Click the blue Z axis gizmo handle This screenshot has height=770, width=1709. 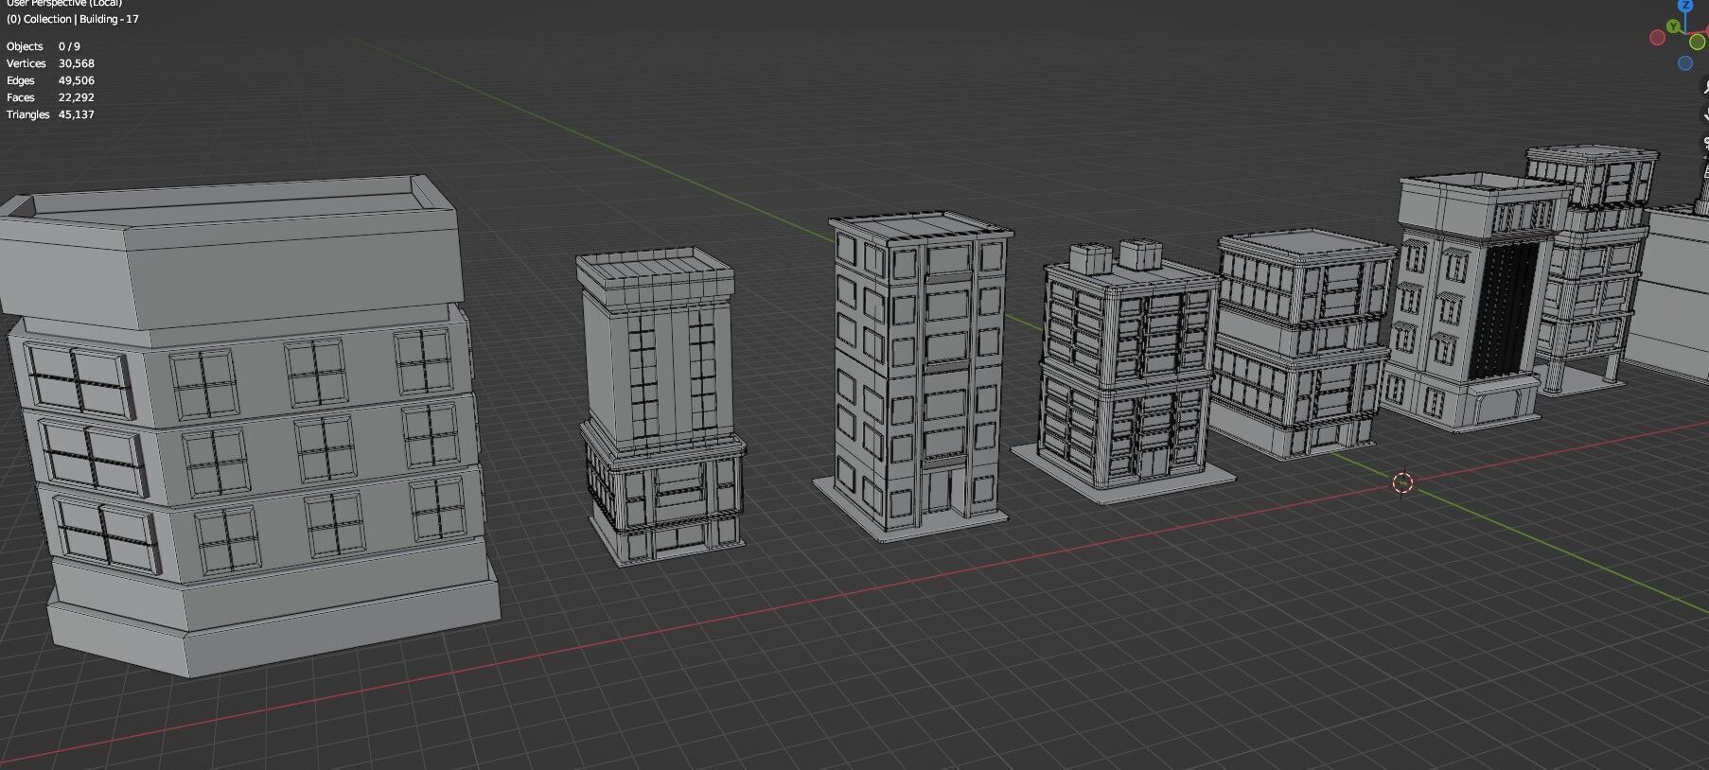(1685, 5)
